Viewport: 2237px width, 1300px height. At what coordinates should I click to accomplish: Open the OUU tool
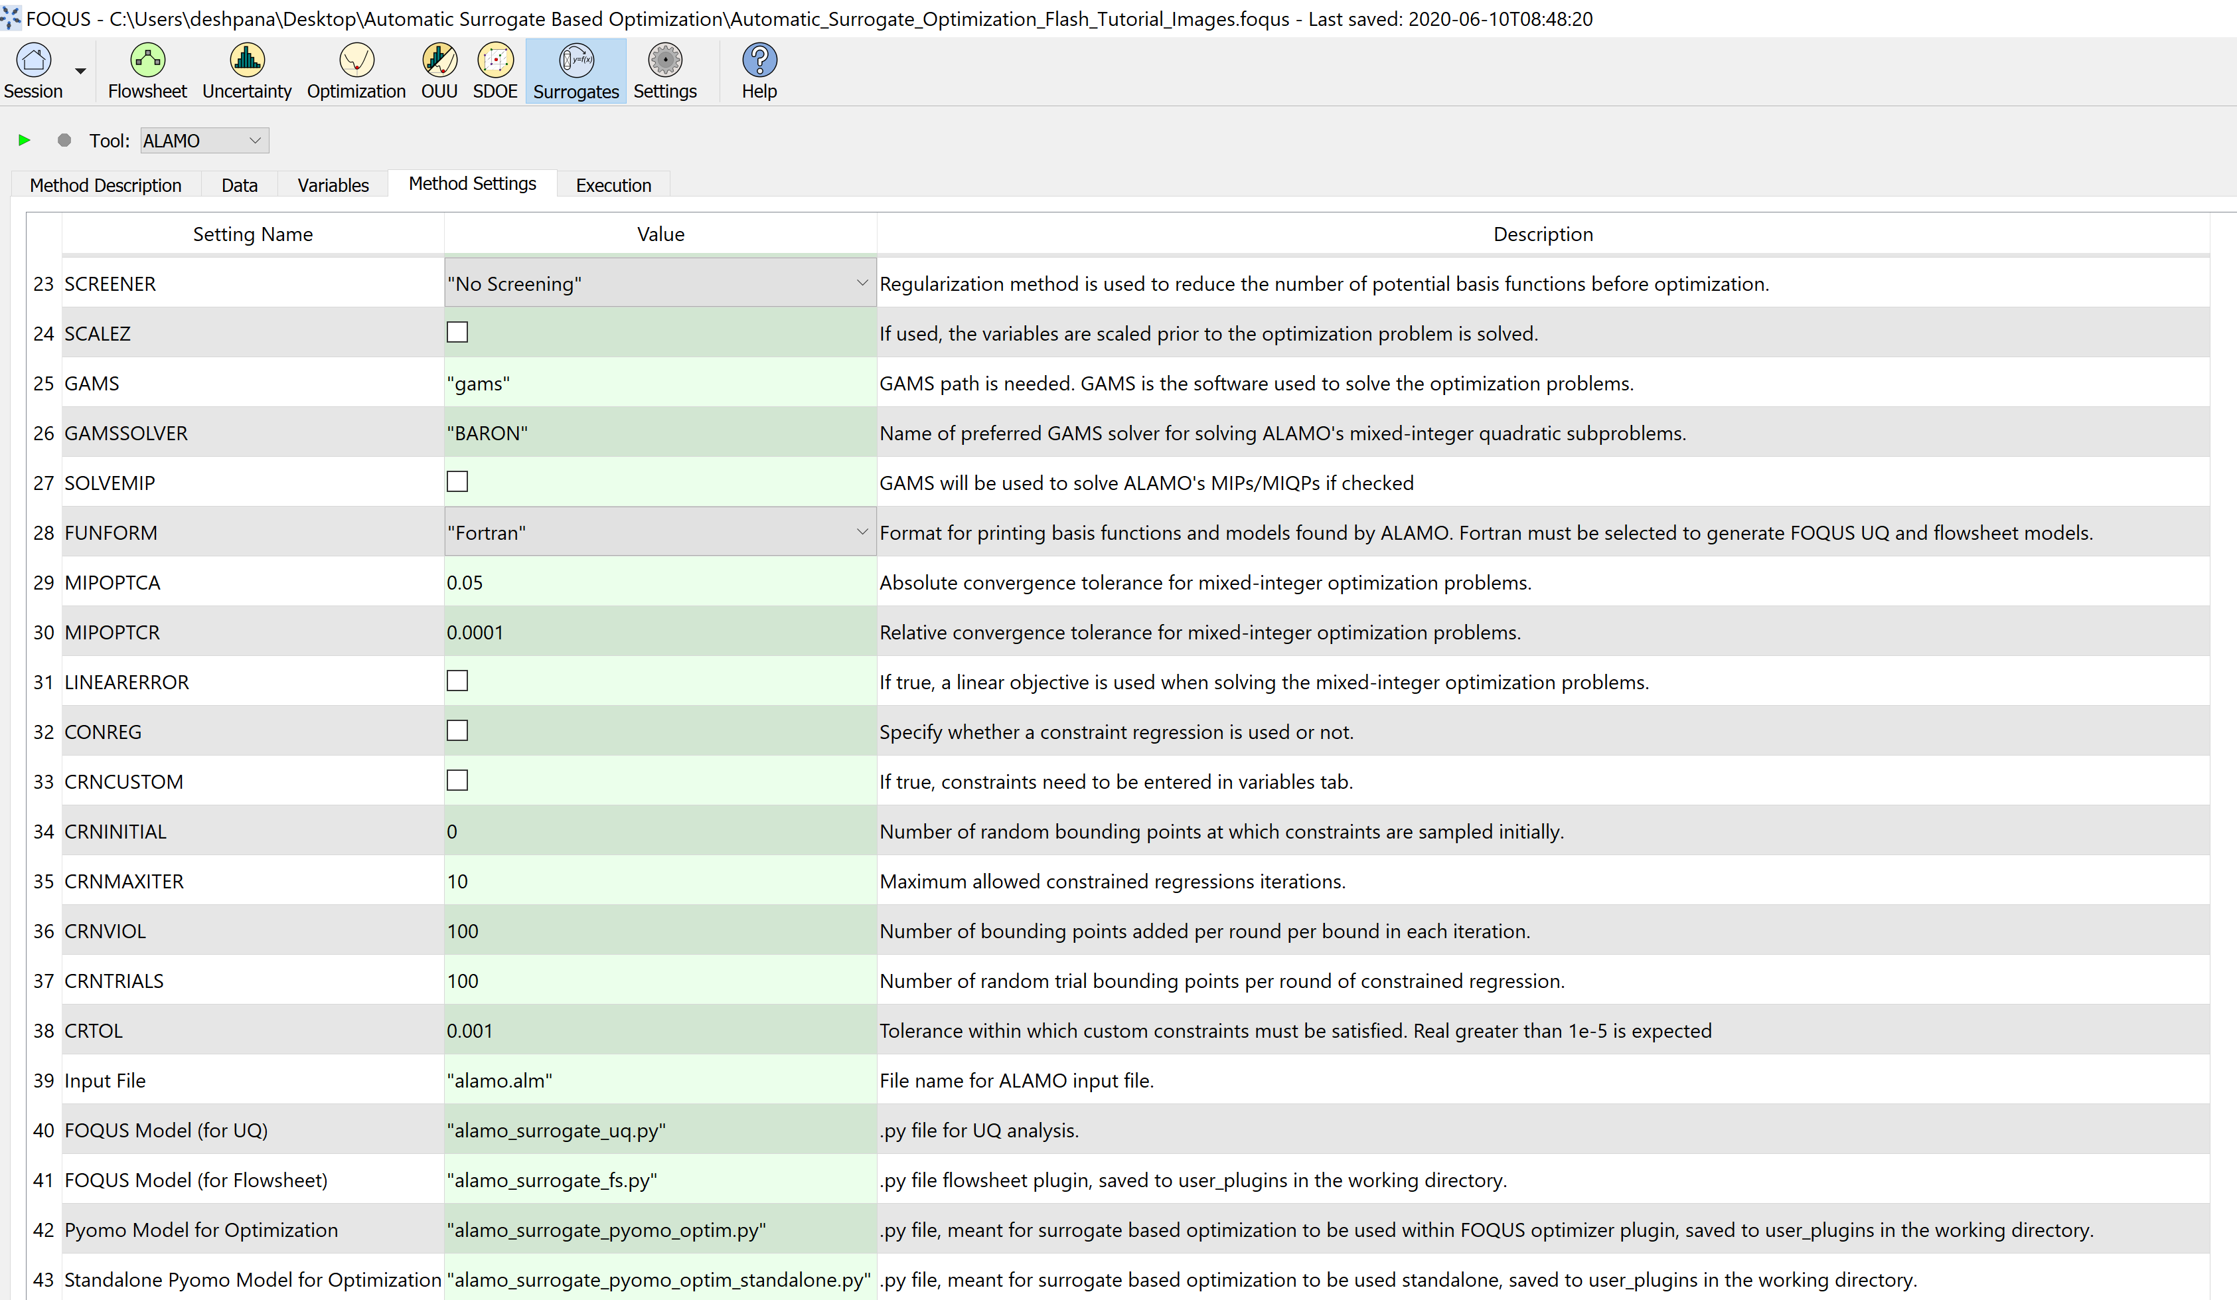[x=439, y=61]
